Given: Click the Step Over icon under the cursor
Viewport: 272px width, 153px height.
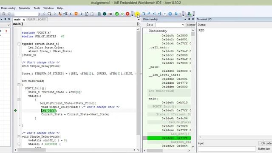Looking at the screenshot, I should coord(137,14).
